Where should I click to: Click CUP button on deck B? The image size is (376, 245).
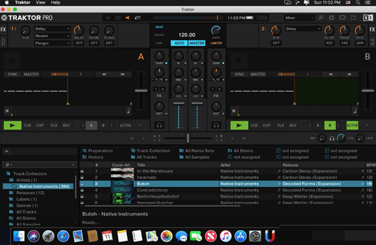point(266,125)
